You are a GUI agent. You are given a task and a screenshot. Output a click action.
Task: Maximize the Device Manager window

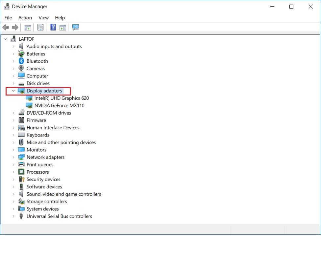pos(291,7)
